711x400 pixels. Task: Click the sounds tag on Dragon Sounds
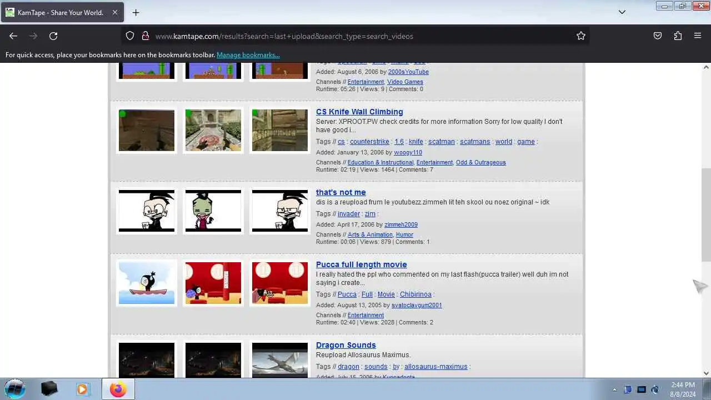(376, 367)
